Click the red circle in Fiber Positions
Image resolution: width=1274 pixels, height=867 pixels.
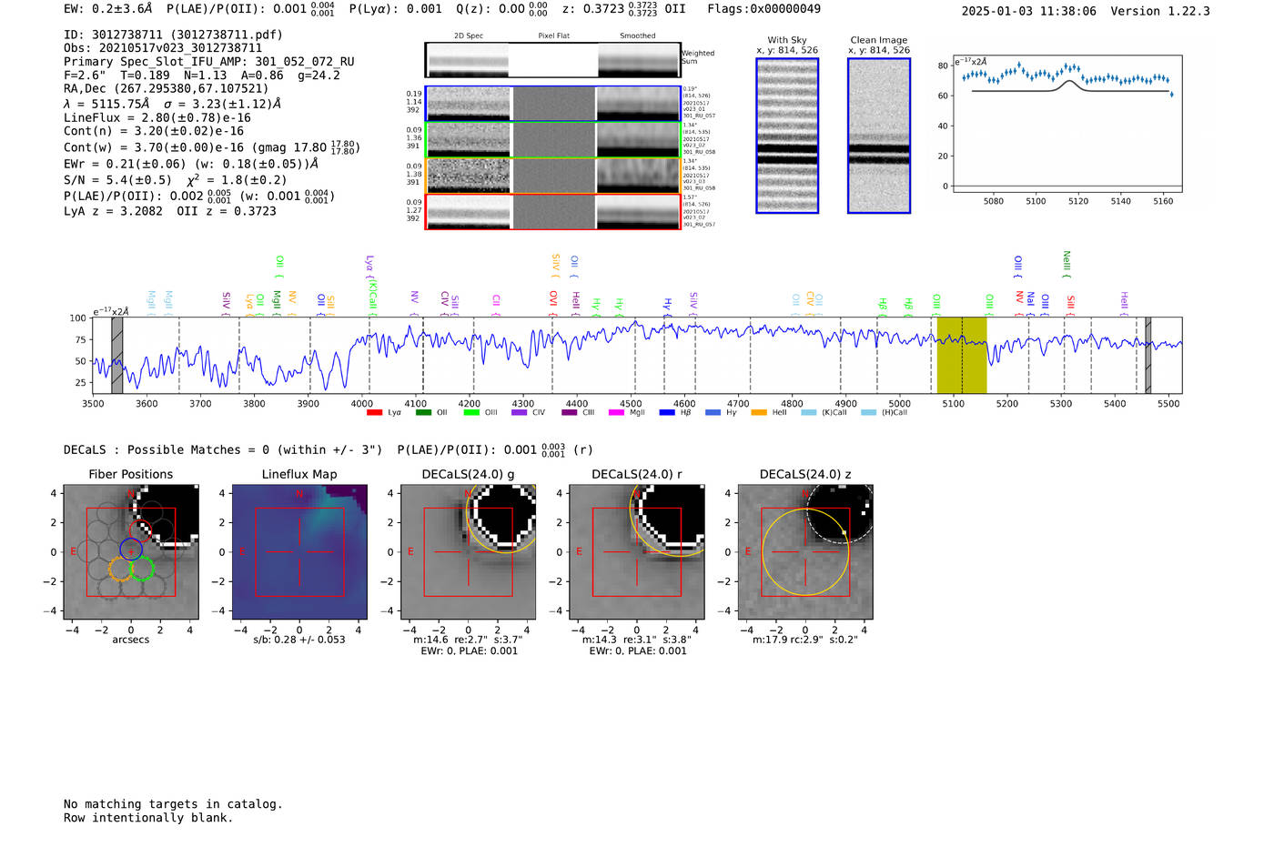click(x=139, y=530)
